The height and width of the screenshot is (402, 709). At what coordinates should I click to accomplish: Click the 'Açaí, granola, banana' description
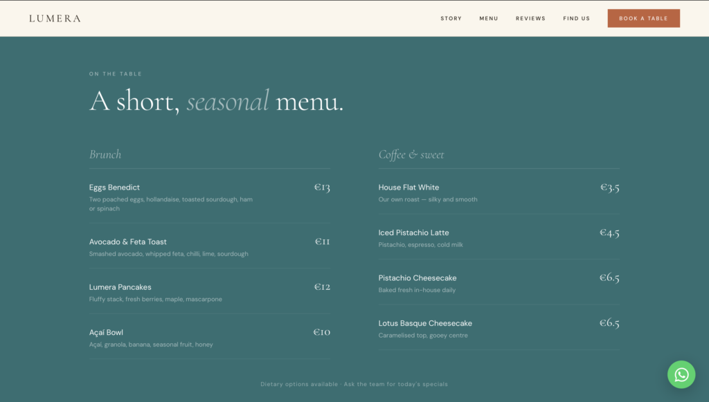[151, 345]
